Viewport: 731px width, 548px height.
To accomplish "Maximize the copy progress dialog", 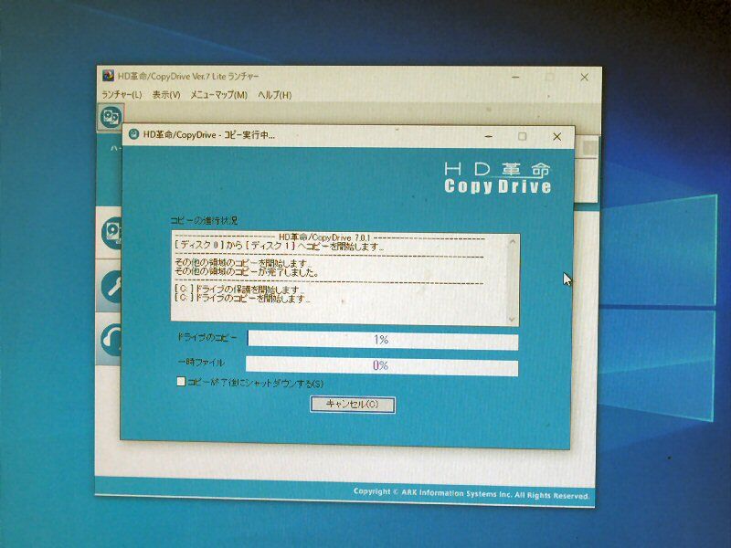I will [522, 136].
